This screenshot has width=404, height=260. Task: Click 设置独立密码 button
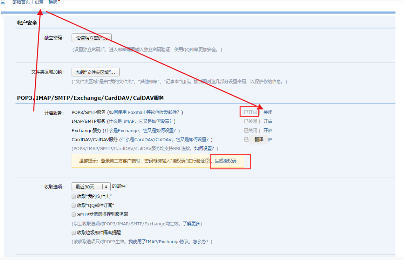pos(91,38)
